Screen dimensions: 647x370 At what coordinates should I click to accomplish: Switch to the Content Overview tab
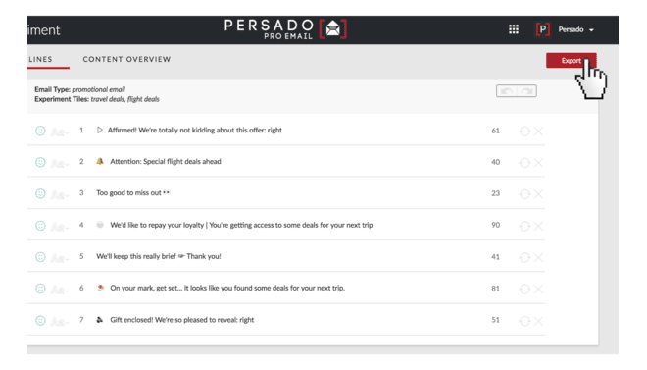pyautogui.click(x=126, y=59)
